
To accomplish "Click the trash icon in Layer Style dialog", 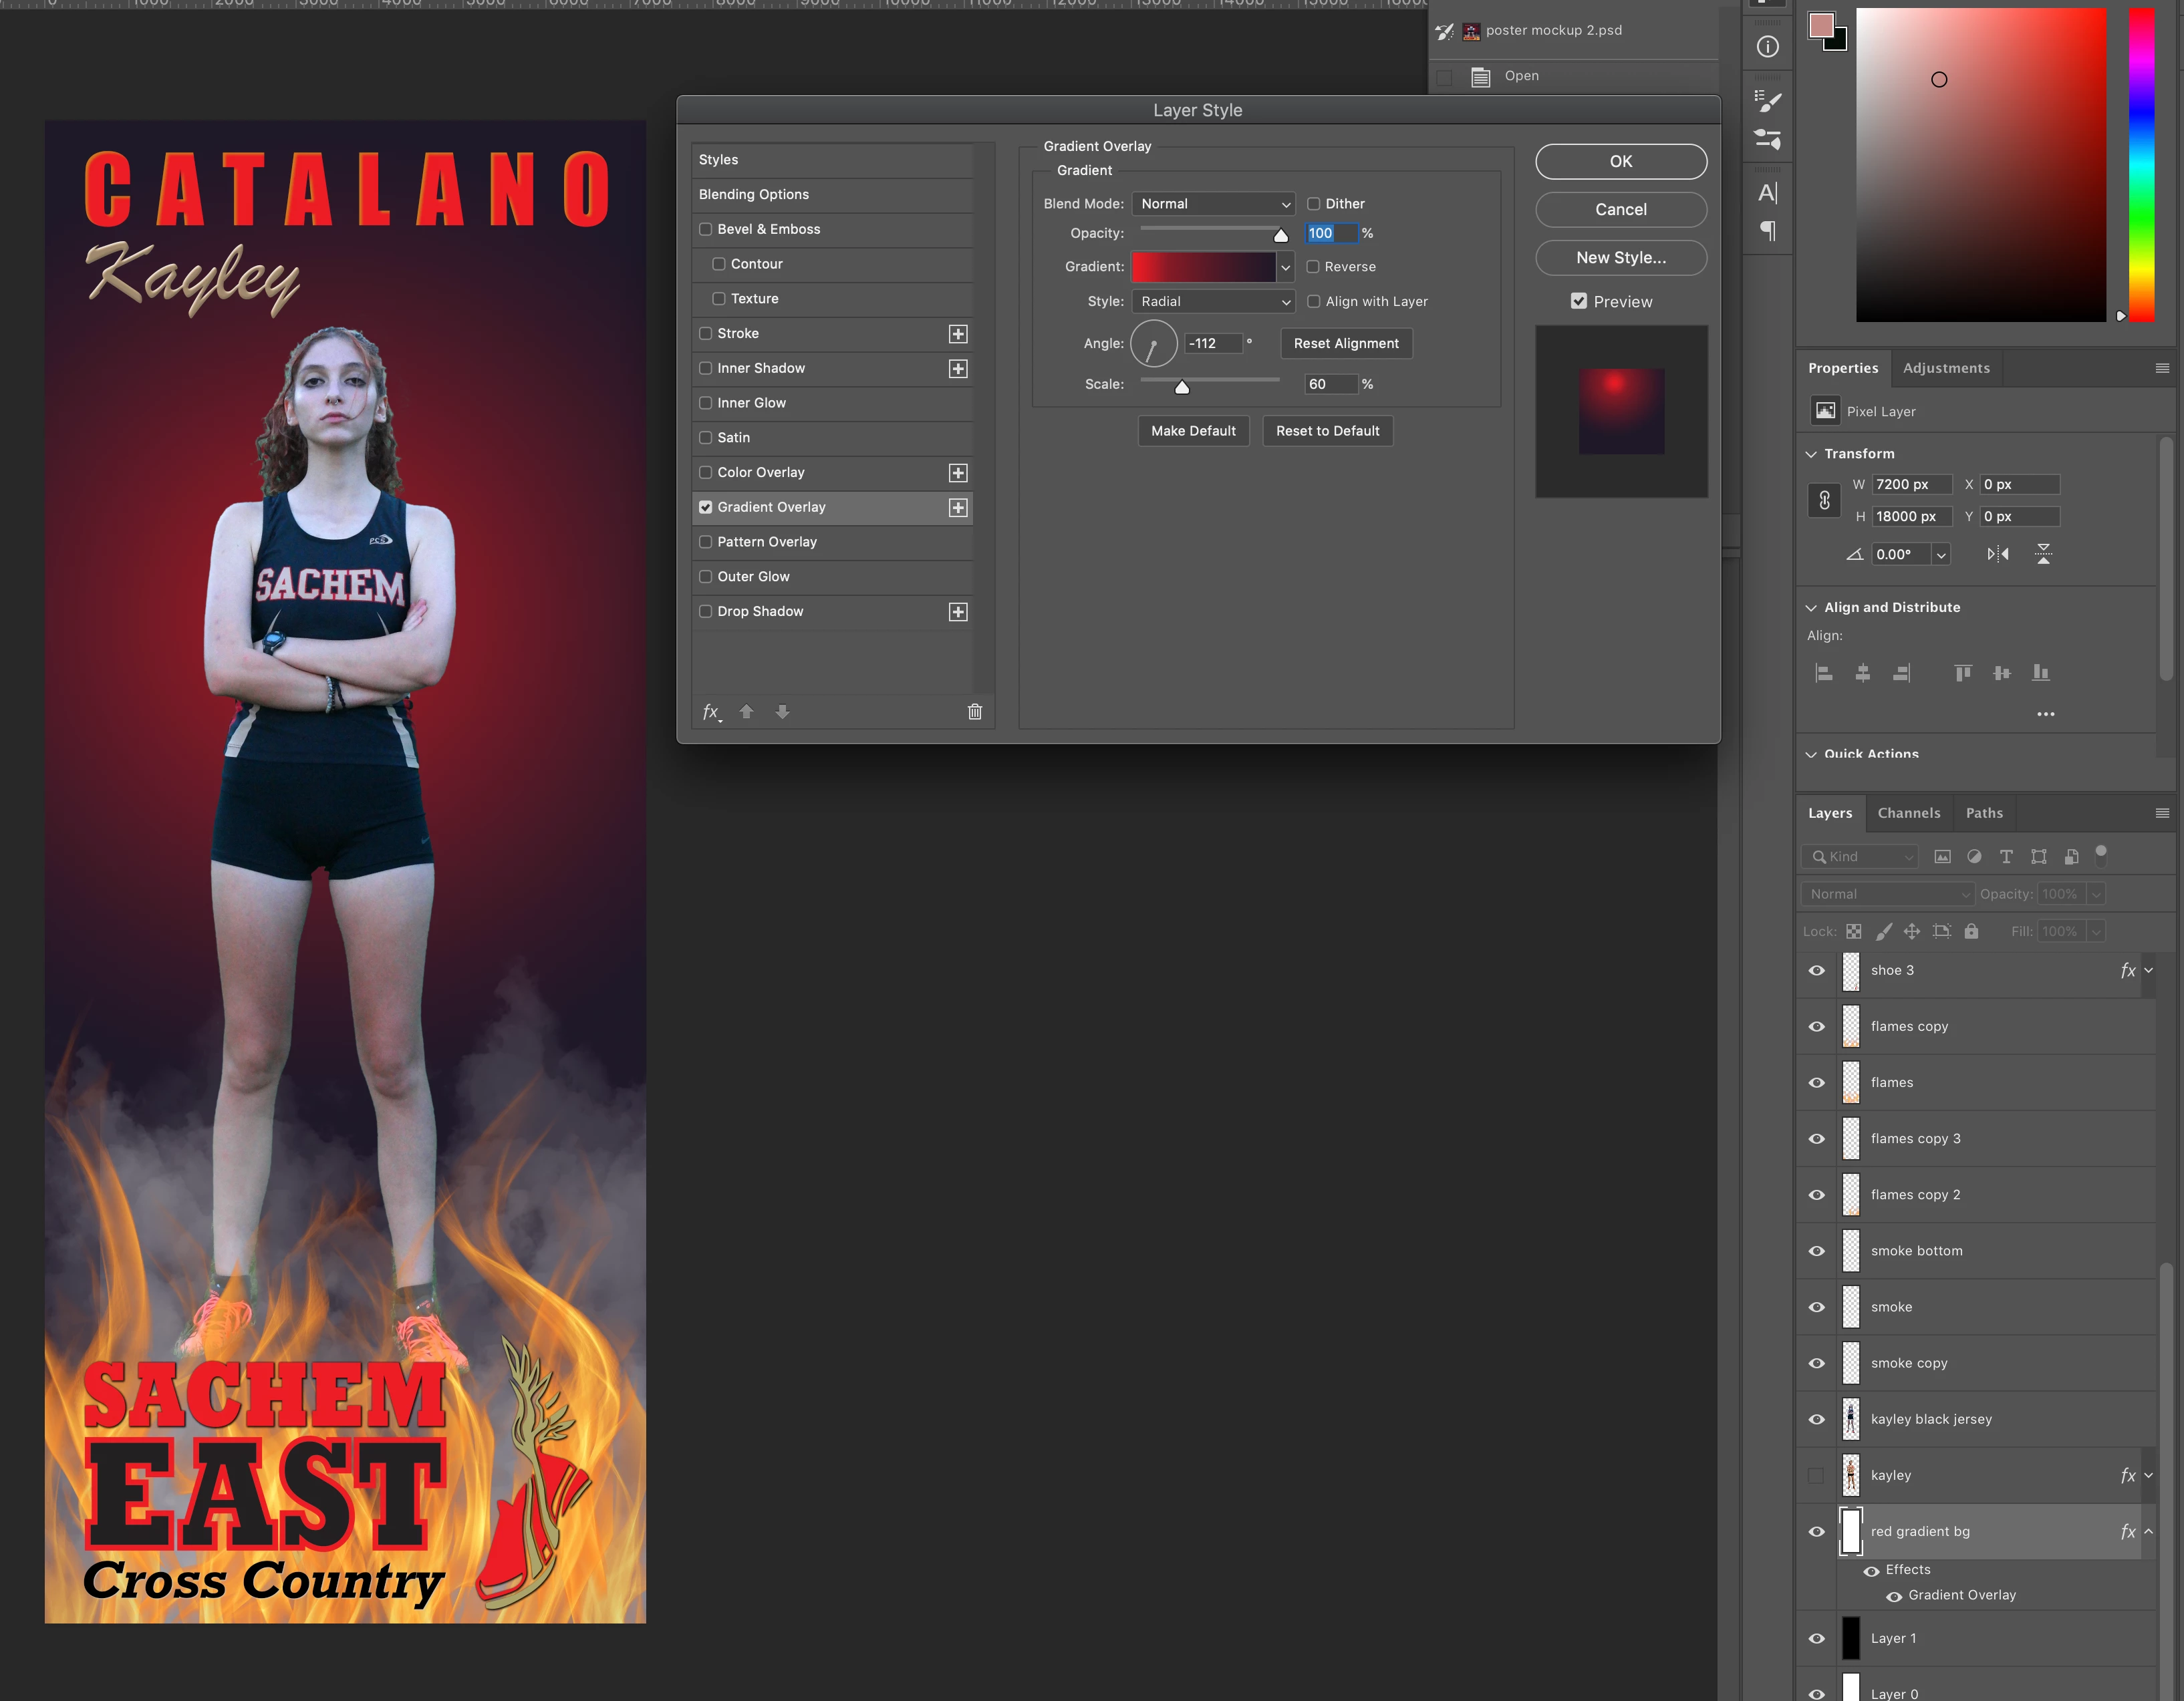I will 974,712.
